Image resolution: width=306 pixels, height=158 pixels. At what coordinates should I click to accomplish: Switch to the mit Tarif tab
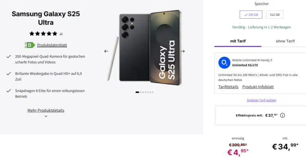point(238,41)
